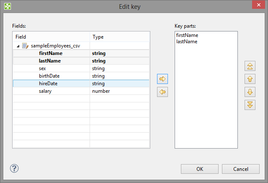Select the lastName field row
The width and height of the screenshot is (268, 183).
50,61
